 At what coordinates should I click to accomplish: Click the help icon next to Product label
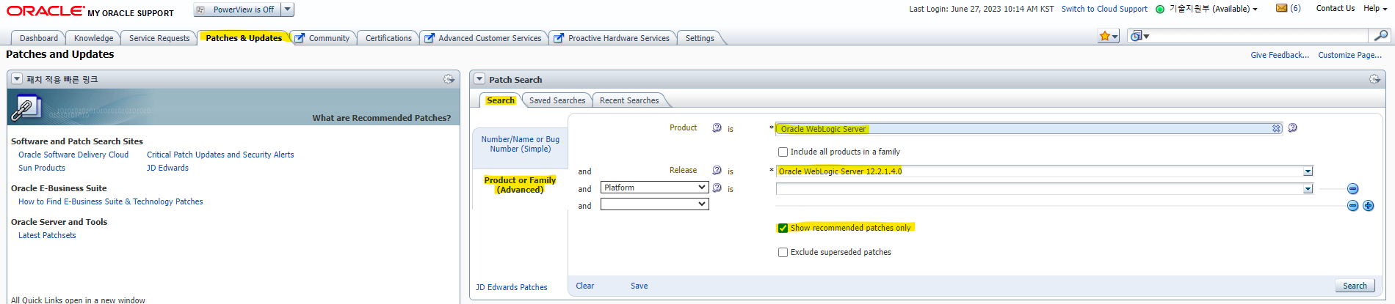(717, 127)
